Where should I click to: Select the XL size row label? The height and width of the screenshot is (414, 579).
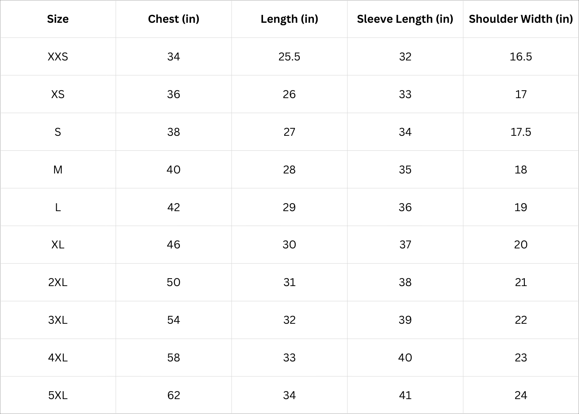pos(58,245)
